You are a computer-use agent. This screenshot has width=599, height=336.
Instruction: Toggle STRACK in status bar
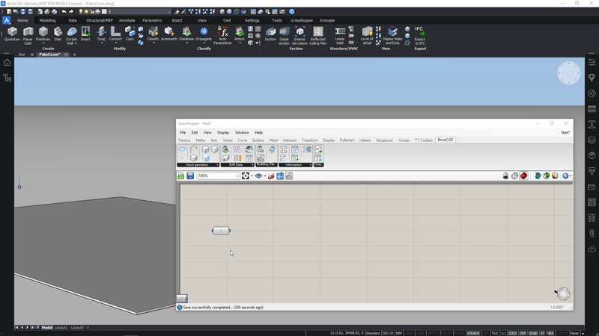(x=473, y=333)
